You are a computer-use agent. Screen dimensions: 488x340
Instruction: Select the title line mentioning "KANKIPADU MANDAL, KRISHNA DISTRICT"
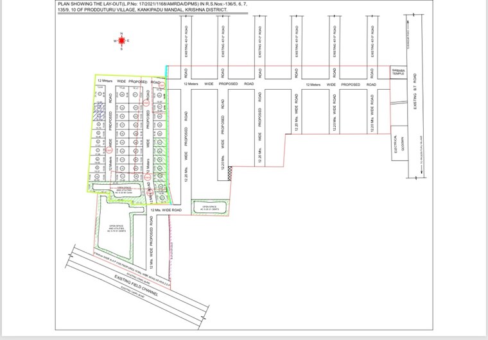(143, 10)
